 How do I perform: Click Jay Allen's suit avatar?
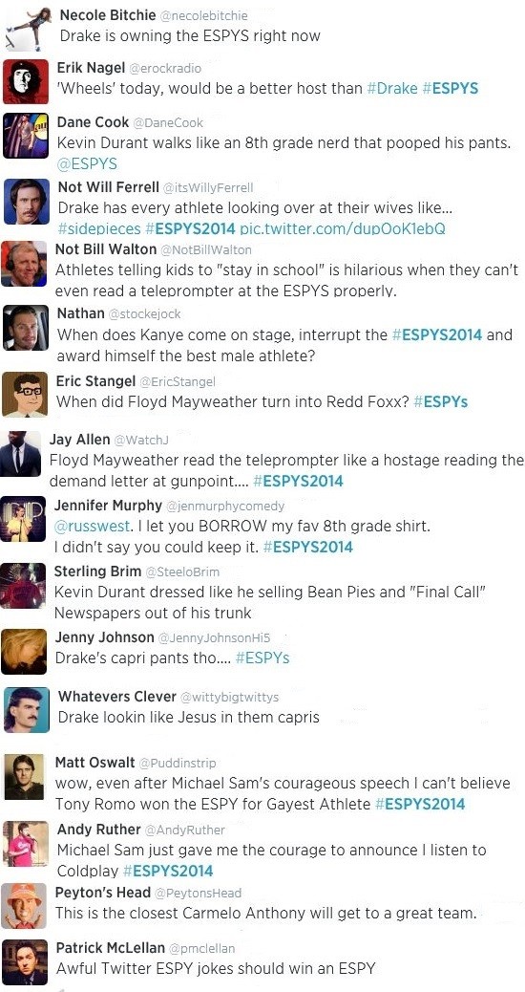coord(21,454)
